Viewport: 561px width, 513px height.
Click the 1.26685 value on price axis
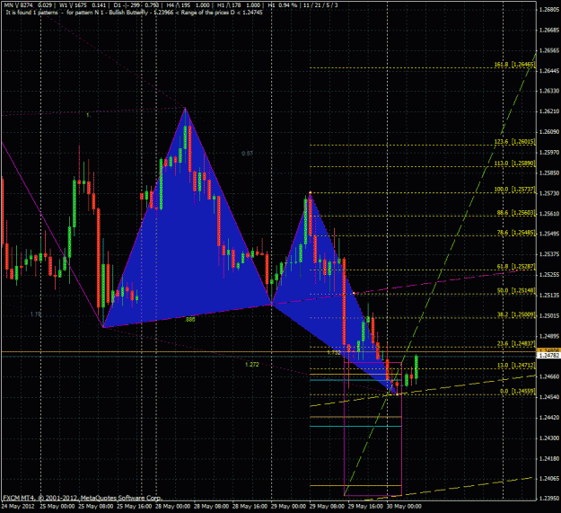click(548, 30)
